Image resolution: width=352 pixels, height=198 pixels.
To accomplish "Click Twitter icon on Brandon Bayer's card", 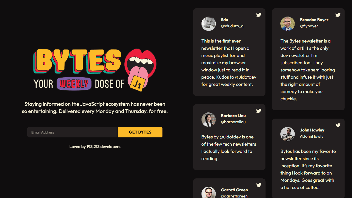I will tap(338, 15).
